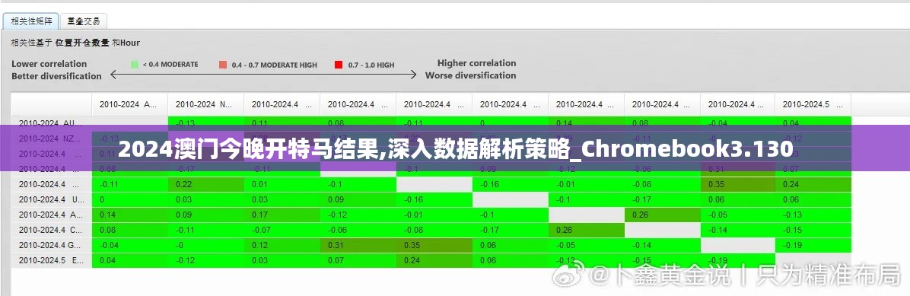Select the '2010-2024.4 U...' row header
Screen dimensions: 910x296
pos(51,199)
